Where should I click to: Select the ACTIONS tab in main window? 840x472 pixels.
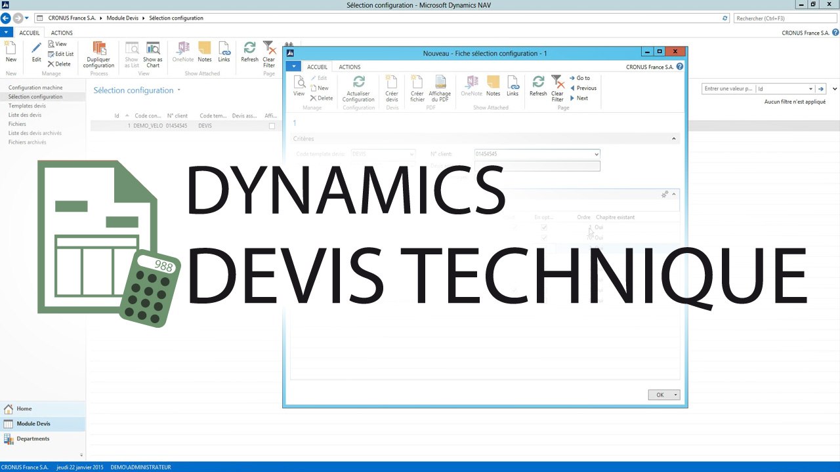pyautogui.click(x=62, y=33)
